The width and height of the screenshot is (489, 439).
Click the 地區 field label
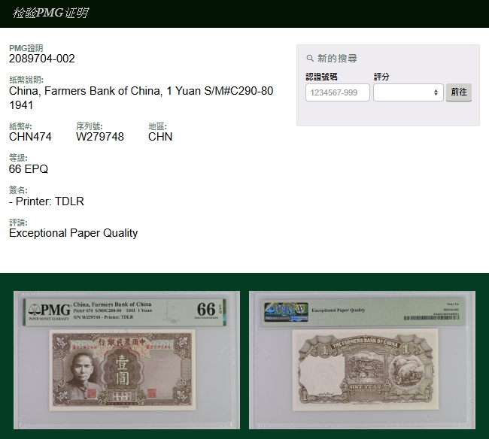pyautogui.click(x=157, y=126)
